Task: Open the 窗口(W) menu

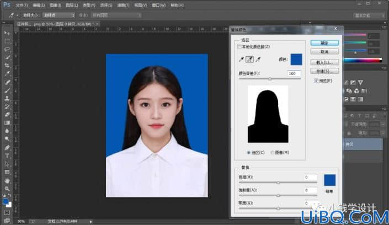Action: pos(159,5)
